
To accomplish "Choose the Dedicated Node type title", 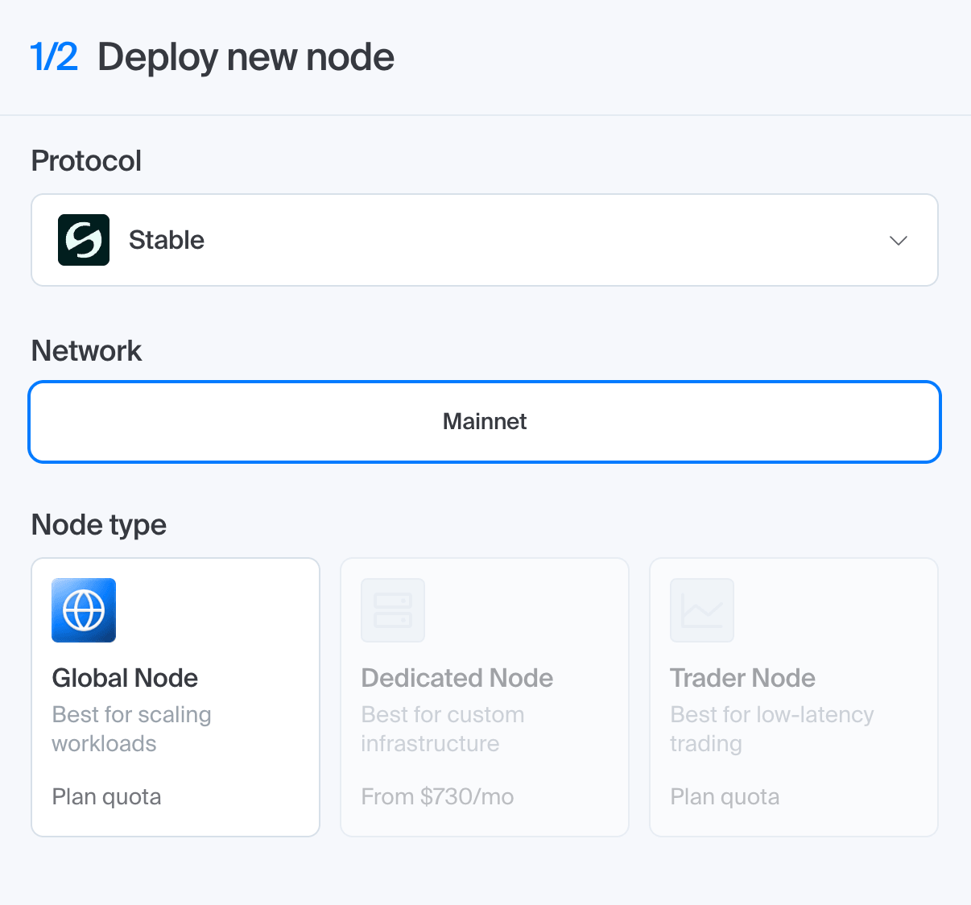I will (457, 678).
